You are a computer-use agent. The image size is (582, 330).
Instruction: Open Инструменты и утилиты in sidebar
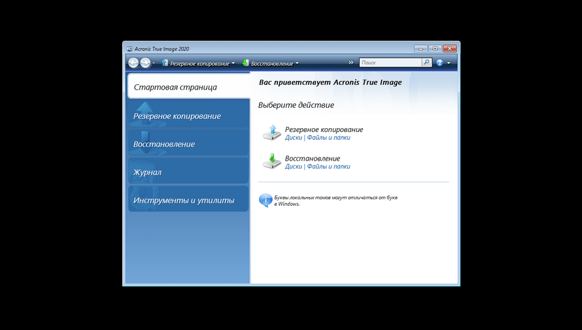187,201
